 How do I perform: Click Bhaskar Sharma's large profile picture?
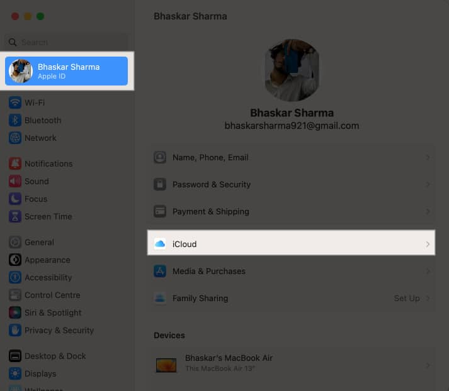point(292,70)
